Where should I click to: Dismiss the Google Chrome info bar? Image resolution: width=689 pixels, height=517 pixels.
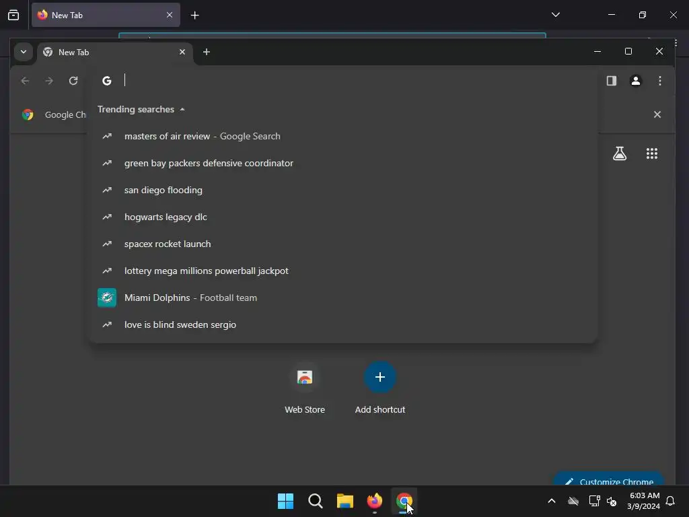657,114
